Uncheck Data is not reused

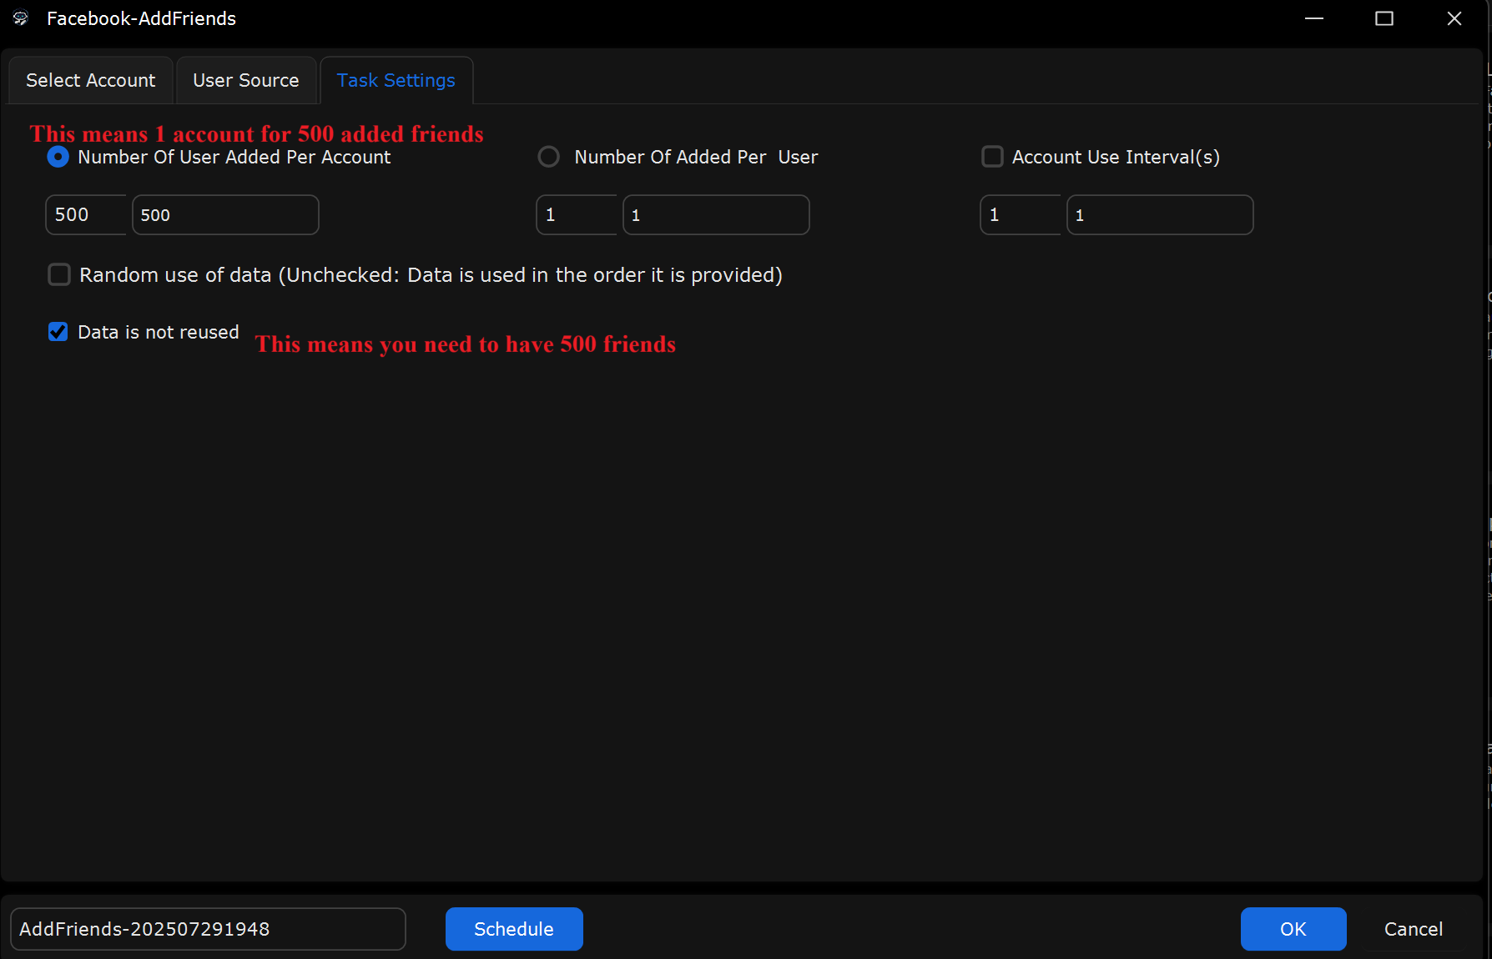(x=58, y=332)
